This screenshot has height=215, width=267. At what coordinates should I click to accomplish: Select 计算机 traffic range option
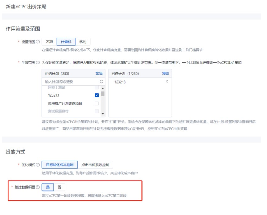pos(66,42)
